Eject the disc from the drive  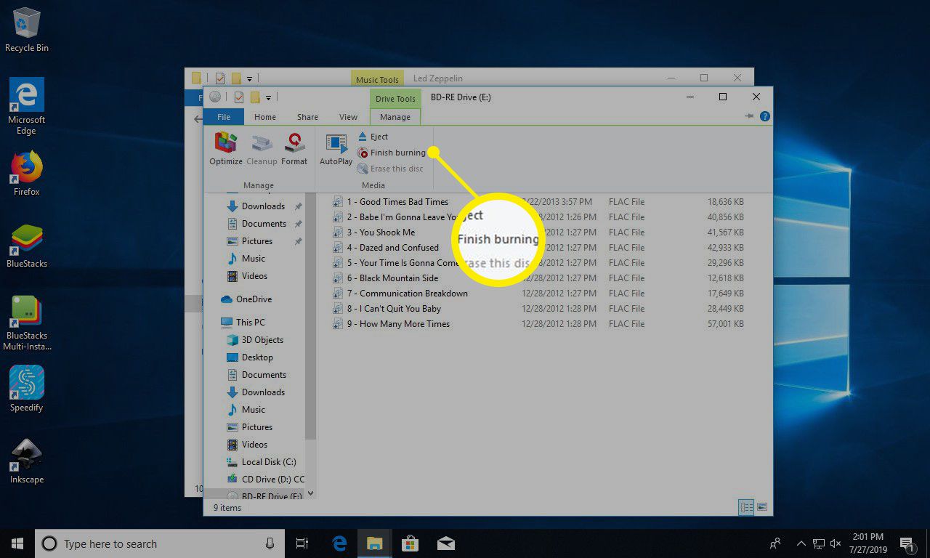(x=373, y=137)
